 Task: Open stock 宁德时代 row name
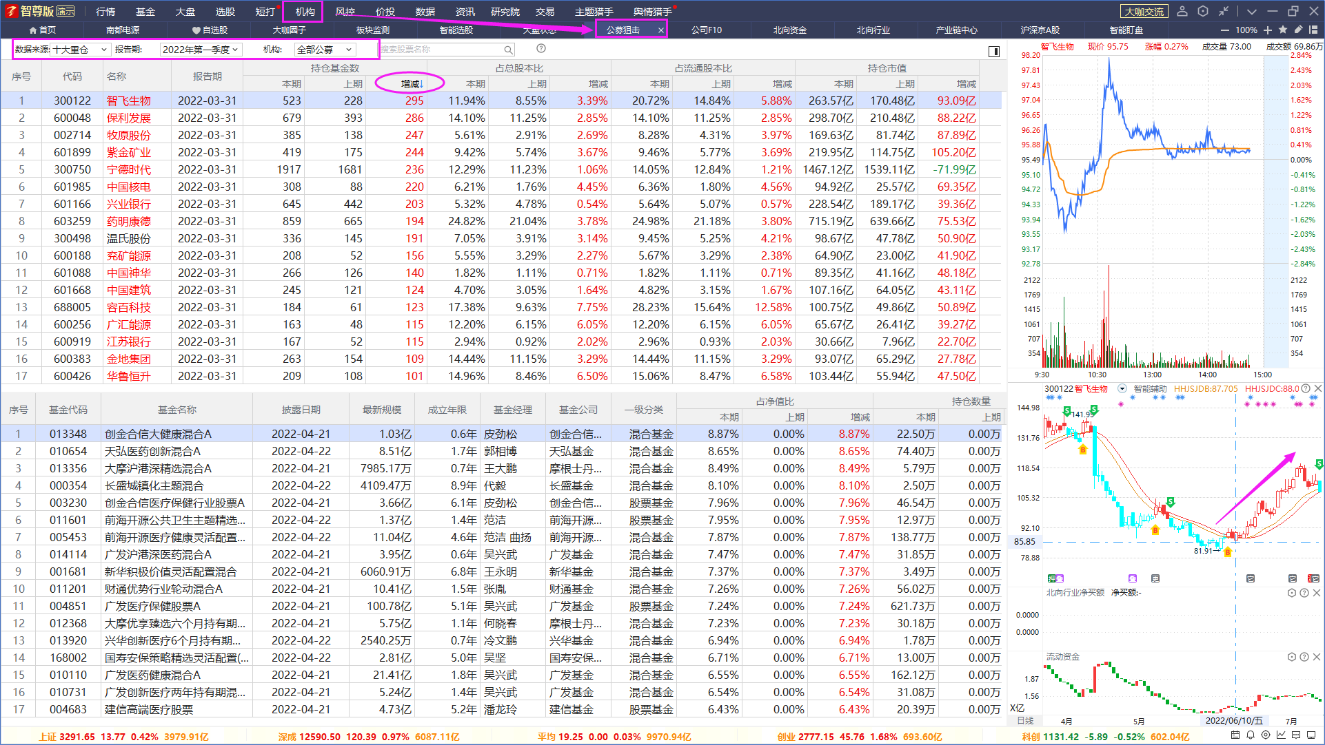129,169
